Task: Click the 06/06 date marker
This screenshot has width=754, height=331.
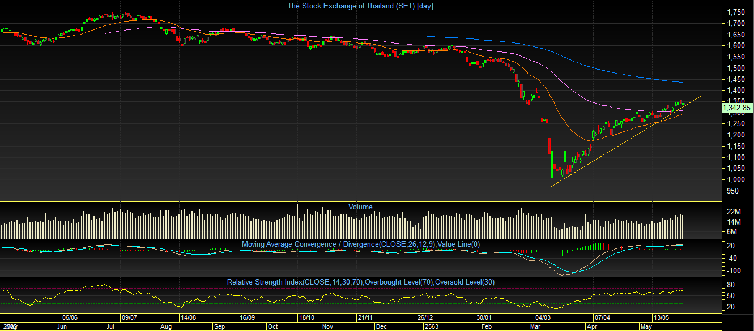Action: click(x=70, y=318)
